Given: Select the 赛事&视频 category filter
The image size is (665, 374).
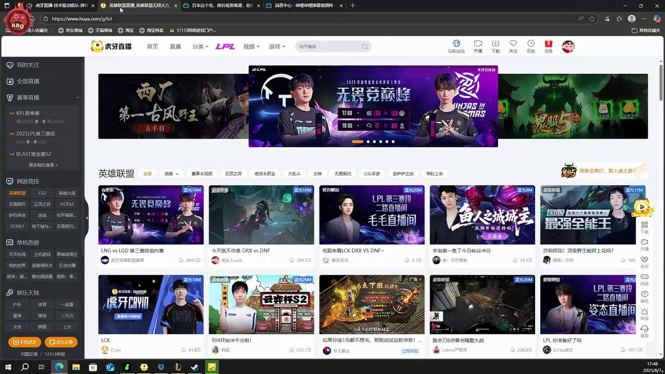Looking at the screenshot, I should click(202, 173).
